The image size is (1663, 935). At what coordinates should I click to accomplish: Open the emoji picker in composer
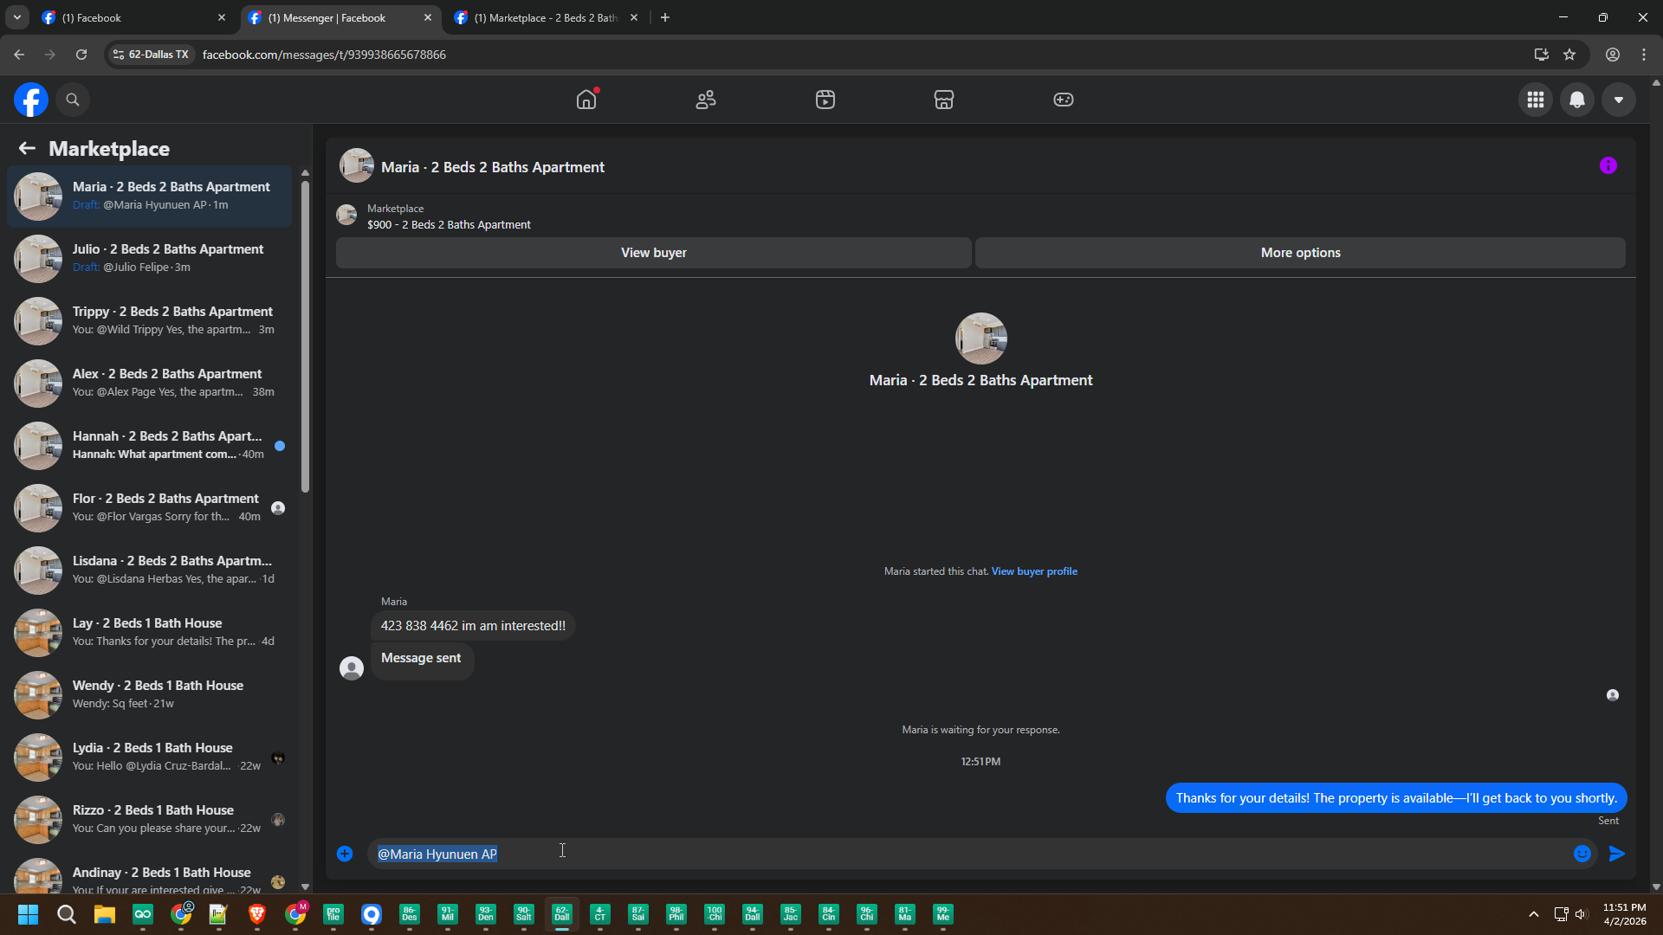(x=1582, y=854)
